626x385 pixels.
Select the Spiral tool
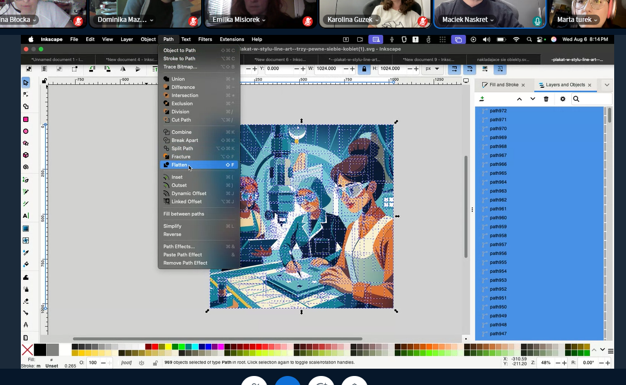[x=26, y=167]
